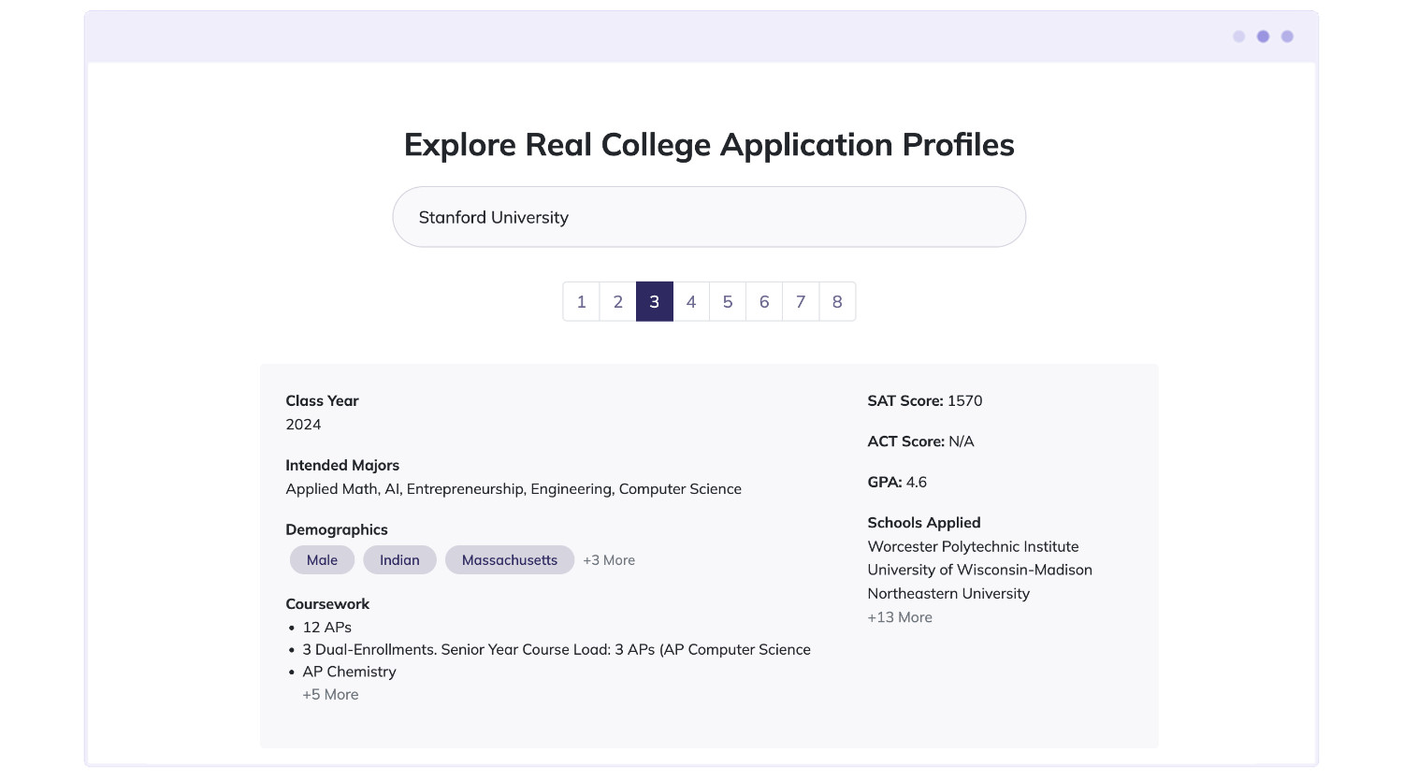Go to profile page 2
1403x781 pixels.
coord(617,301)
